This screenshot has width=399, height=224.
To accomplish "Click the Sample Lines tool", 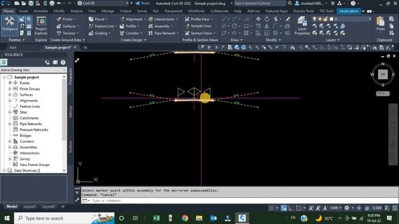I will pyautogui.click(x=198, y=26).
